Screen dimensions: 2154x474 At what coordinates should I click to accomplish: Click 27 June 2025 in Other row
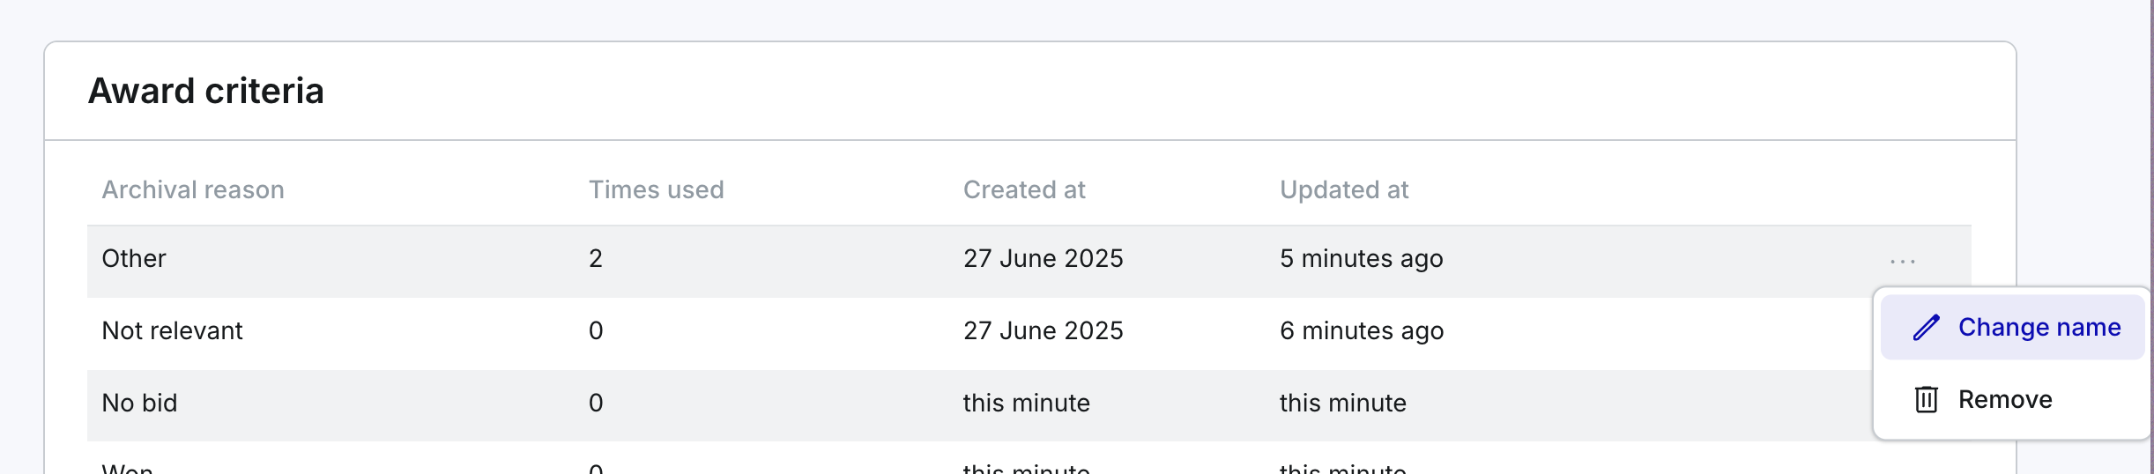(1043, 258)
